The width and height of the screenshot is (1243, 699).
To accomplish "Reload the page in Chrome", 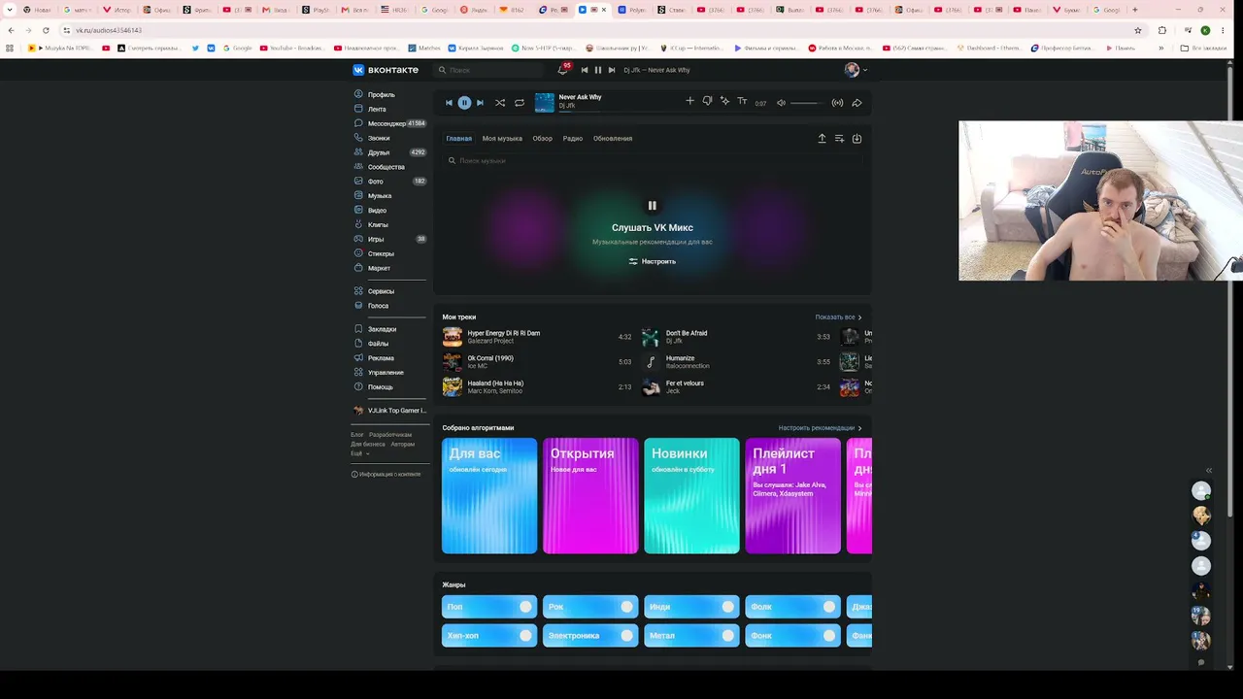I will point(46,30).
